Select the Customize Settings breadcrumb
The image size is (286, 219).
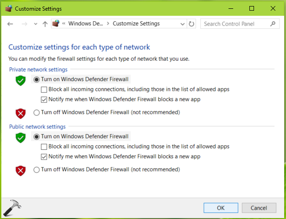[x=136, y=24]
